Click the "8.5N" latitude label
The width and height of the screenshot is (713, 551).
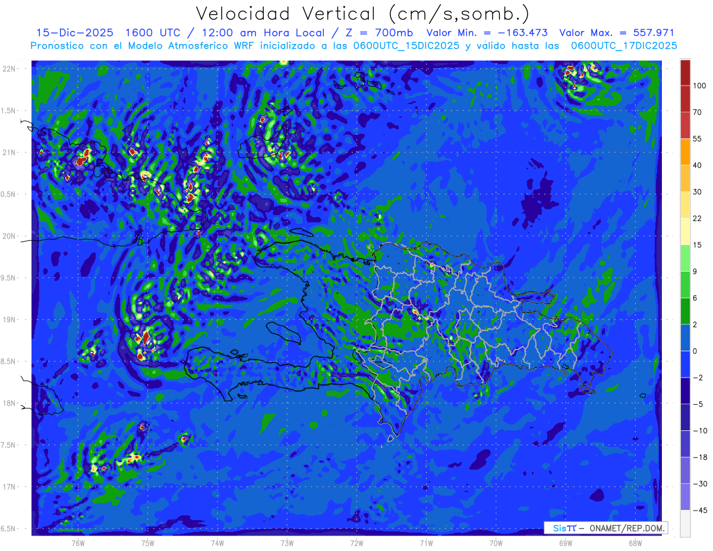tap(10, 361)
